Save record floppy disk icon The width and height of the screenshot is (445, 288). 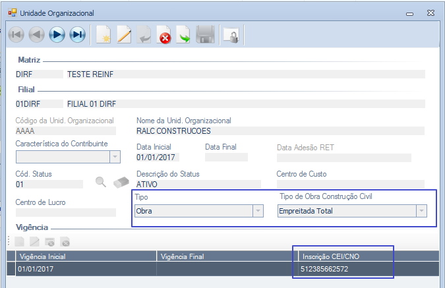point(205,35)
